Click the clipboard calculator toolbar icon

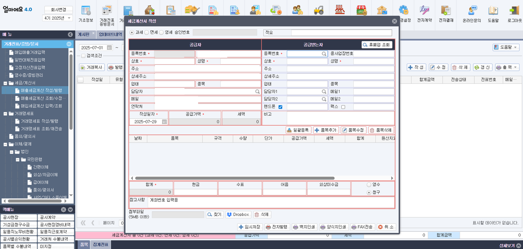point(171,10)
